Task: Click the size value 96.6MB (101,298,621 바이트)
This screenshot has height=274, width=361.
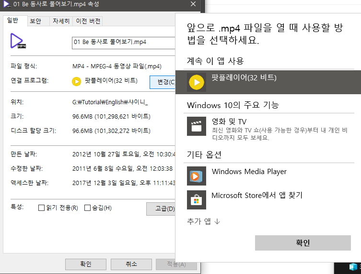Action: pos(111,117)
